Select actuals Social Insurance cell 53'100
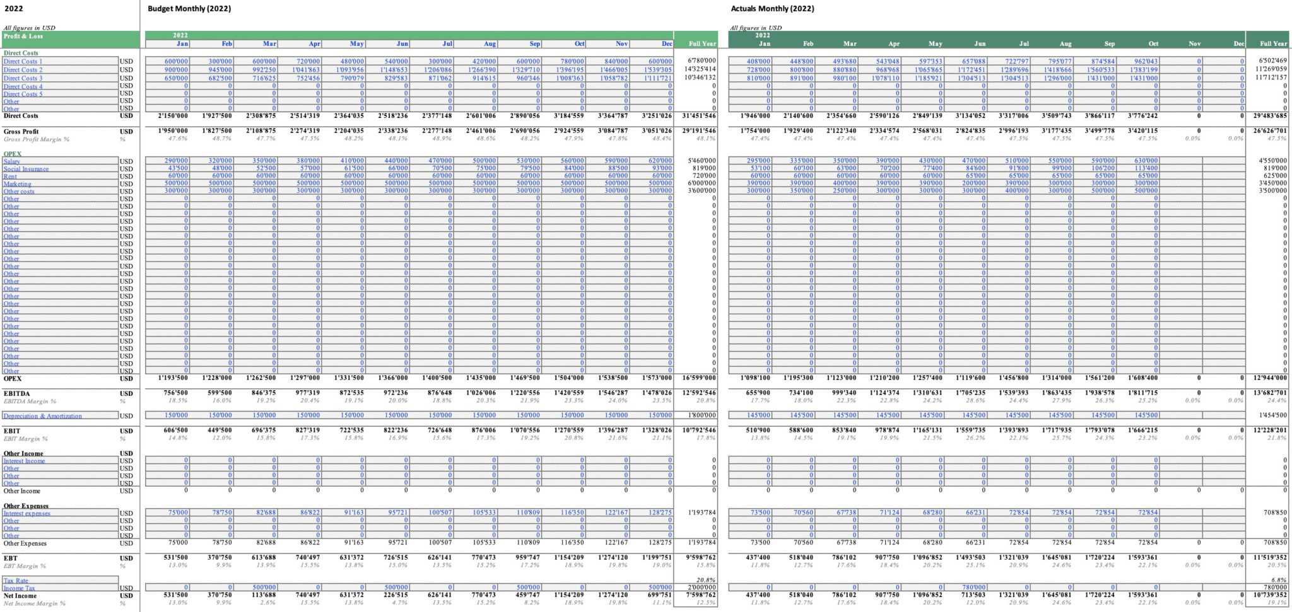1292x612 pixels. [x=750, y=169]
